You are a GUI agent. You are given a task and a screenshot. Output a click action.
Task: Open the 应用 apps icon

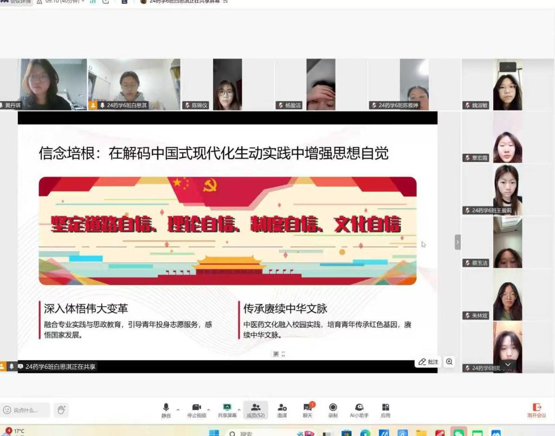[385, 410]
